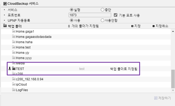
Task: Toggle the 기본 포트 사용 checkbox
Action: click(x=115, y=15)
